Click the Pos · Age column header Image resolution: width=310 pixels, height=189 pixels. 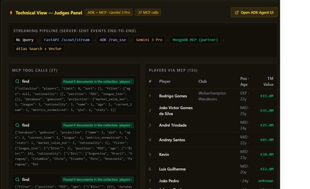(x=244, y=81)
